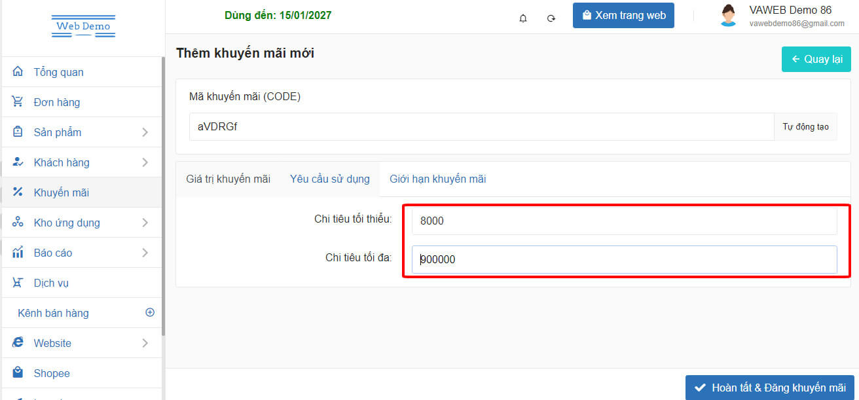Focus the Chi tiêu tối thiểu field
The image size is (859, 400).
[624, 221]
